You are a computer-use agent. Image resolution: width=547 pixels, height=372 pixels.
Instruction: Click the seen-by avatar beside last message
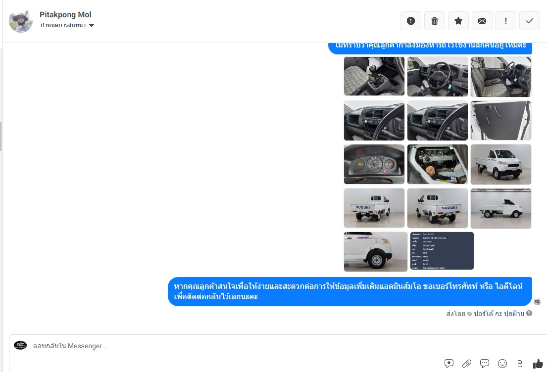point(537,302)
